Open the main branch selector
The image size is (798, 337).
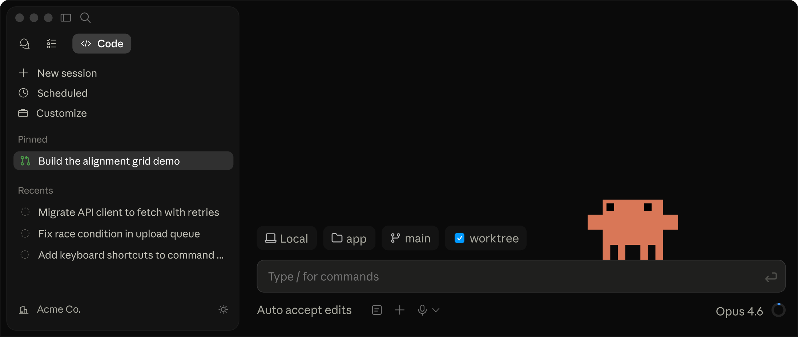pos(410,238)
